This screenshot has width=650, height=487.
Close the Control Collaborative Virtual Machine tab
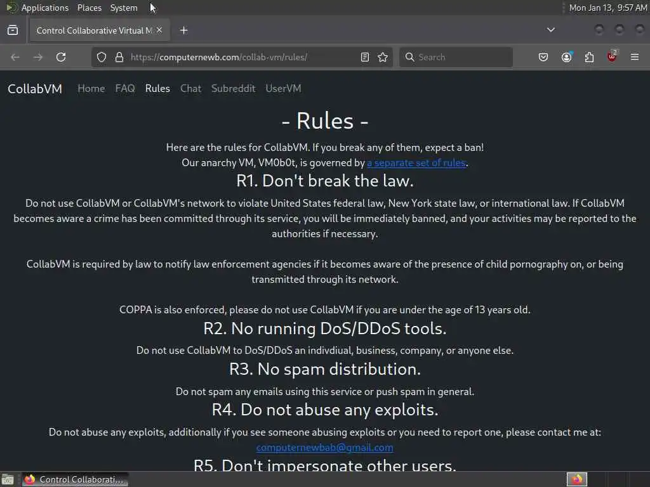159,30
